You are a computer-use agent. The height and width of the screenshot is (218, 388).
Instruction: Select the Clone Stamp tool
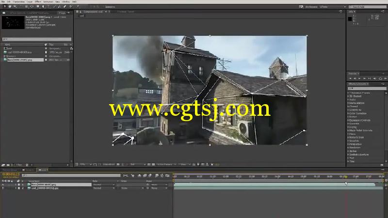tap(59, 7)
